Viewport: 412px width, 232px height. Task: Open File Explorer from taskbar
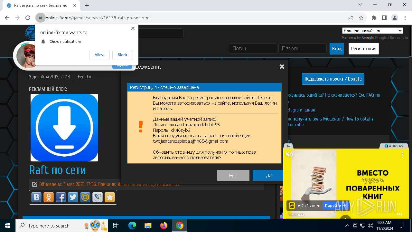click(148, 226)
